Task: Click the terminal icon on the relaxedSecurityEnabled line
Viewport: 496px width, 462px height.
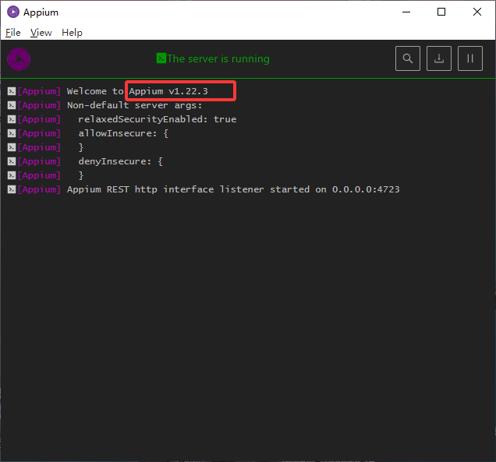Action: 12,119
